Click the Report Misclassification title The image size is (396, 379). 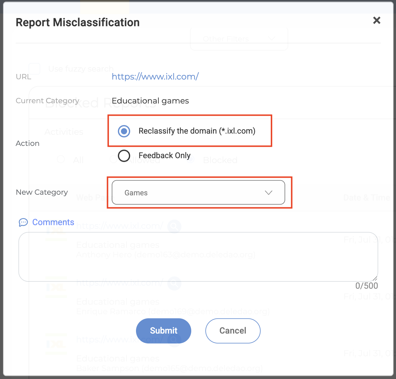point(78,22)
